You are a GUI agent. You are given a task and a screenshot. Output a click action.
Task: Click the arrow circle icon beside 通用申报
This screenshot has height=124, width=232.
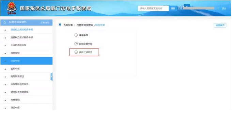click(x=76, y=35)
